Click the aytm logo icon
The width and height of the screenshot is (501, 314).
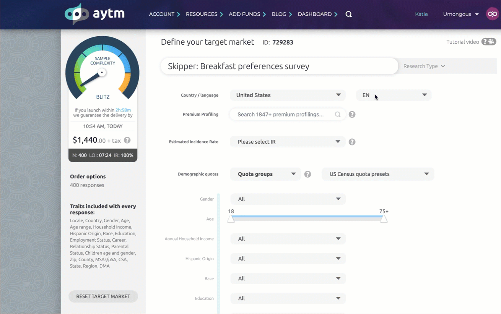coord(76,14)
